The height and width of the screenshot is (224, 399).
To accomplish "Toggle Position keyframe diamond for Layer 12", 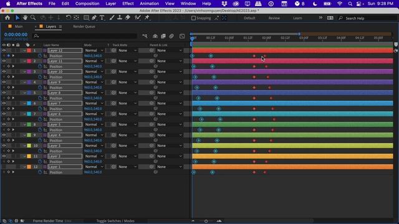I will [8, 56].
